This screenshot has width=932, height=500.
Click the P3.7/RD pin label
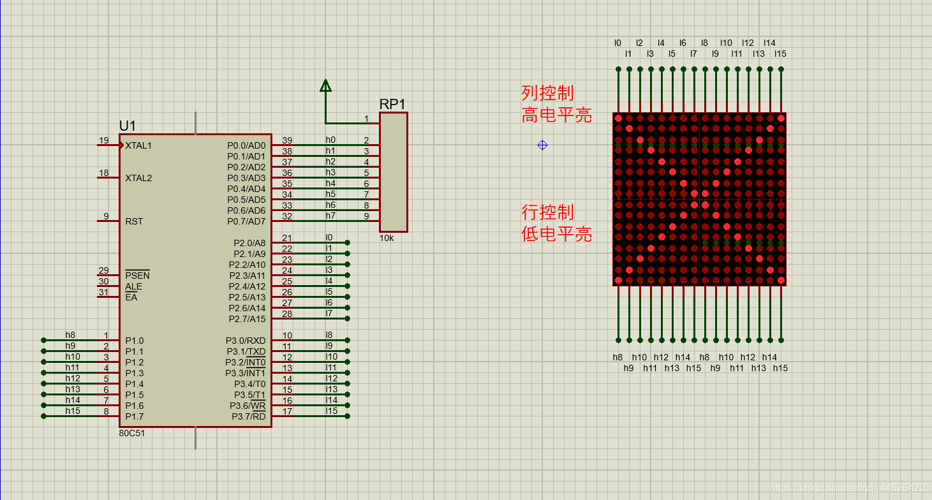point(248,416)
